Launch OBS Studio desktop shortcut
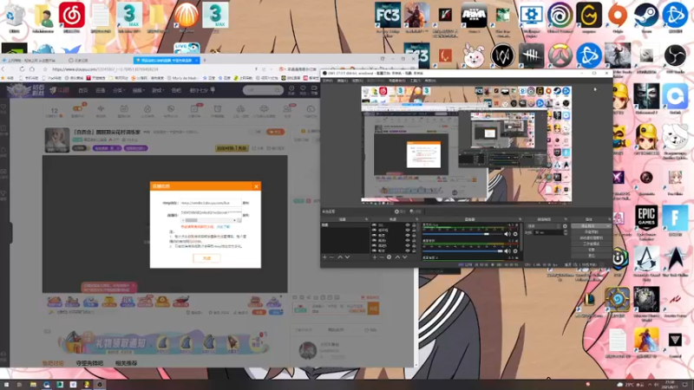The width and height of the screenshot is (694, 390). click(x=675, y=55)
